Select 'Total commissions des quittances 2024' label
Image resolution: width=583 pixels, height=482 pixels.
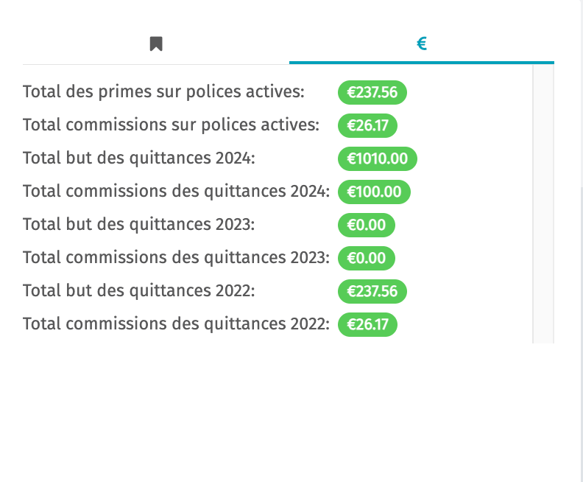pos(176,191)
